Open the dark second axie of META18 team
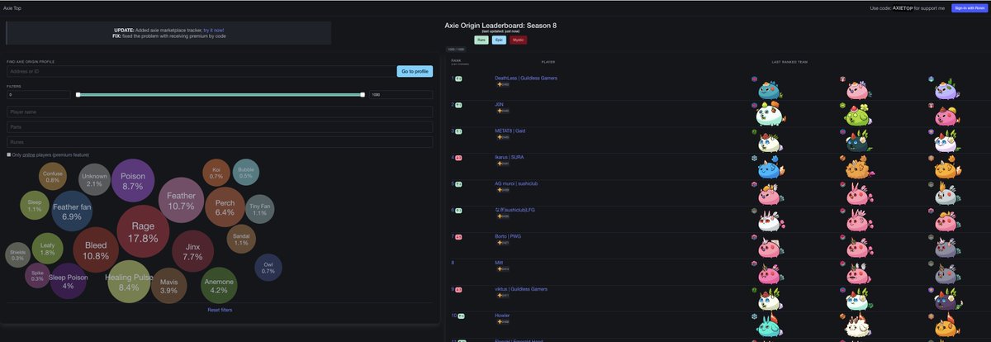 tap(858, 141)
